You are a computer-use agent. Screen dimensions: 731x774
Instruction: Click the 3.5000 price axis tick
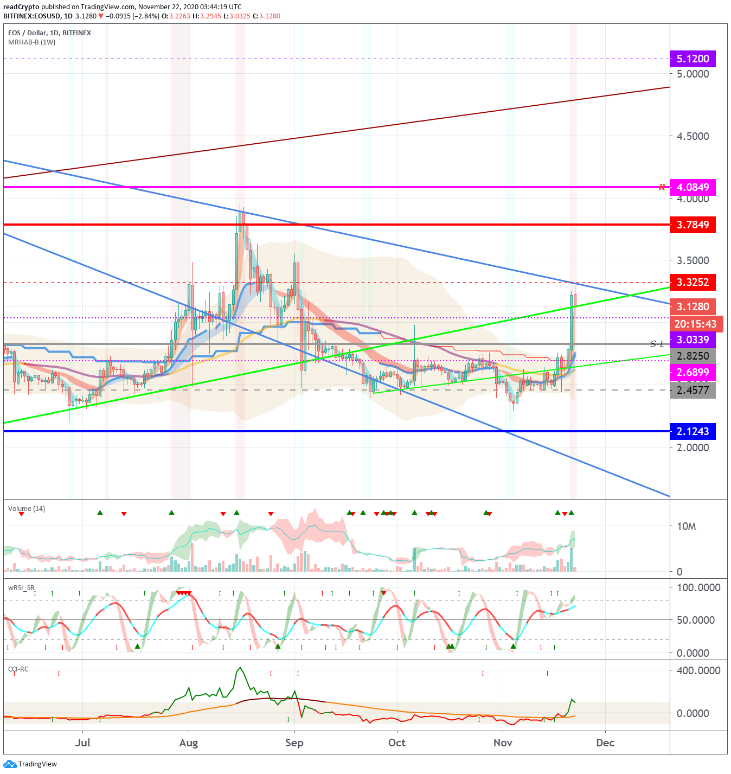[x=693, y=260]
